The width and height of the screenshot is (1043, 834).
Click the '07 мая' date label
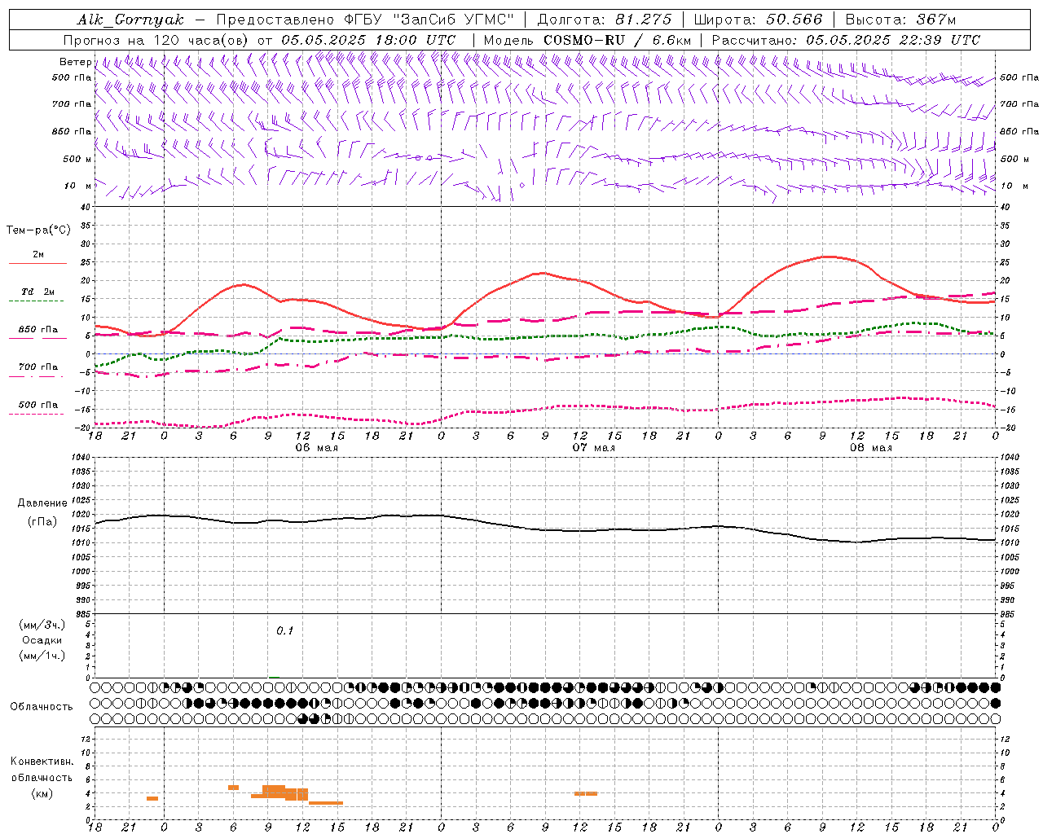[593, 448]
